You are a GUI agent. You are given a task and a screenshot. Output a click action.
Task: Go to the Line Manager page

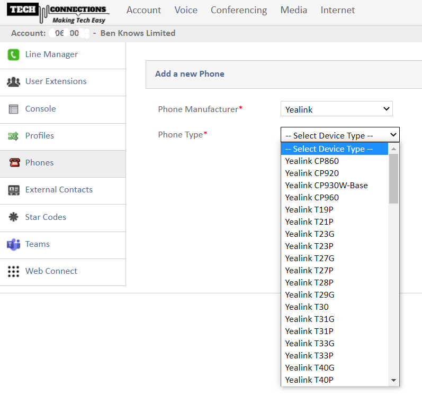click(x=51, y=54)
